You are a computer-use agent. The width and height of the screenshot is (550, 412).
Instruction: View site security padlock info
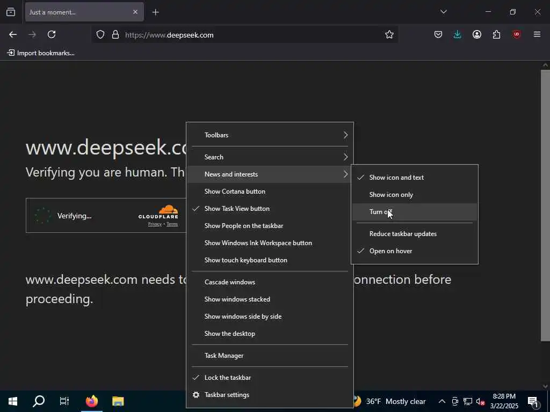115,34
